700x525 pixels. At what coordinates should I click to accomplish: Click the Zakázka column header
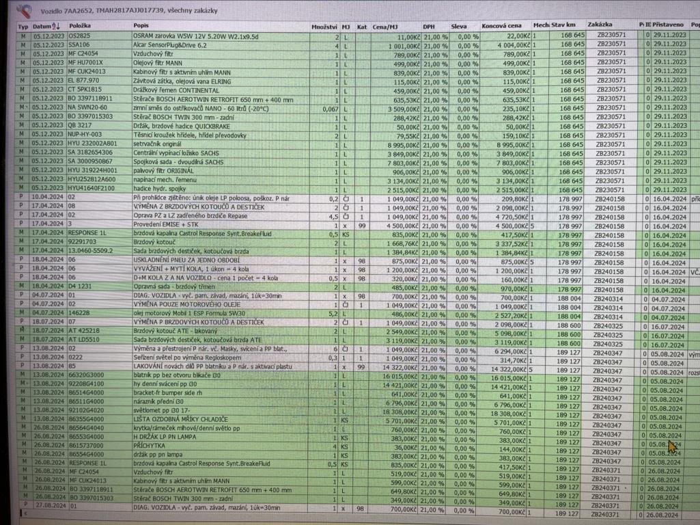tap(610, 25)
